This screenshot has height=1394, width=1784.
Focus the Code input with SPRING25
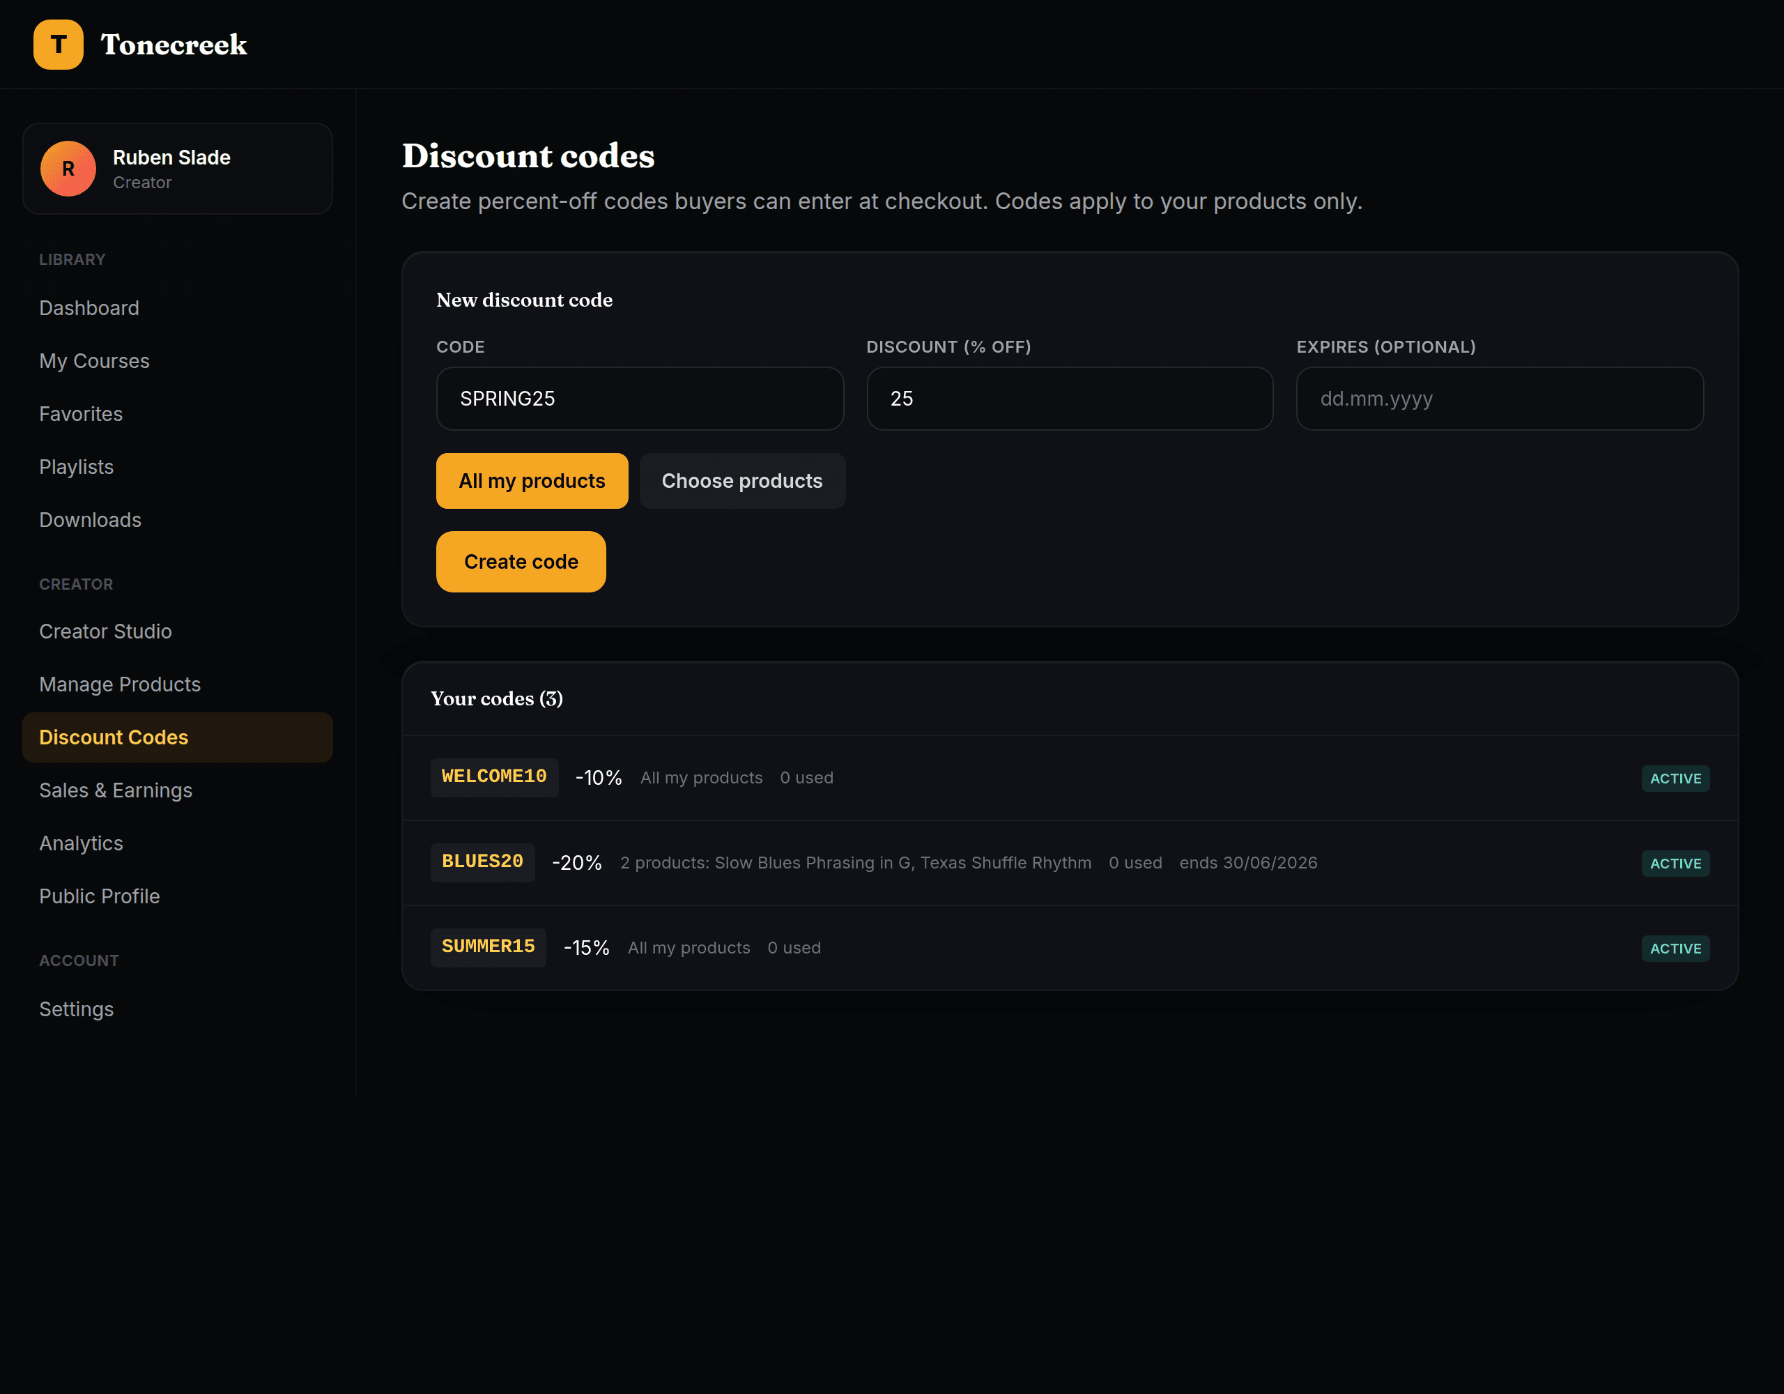pyautogui.click(x=640, y=399)
